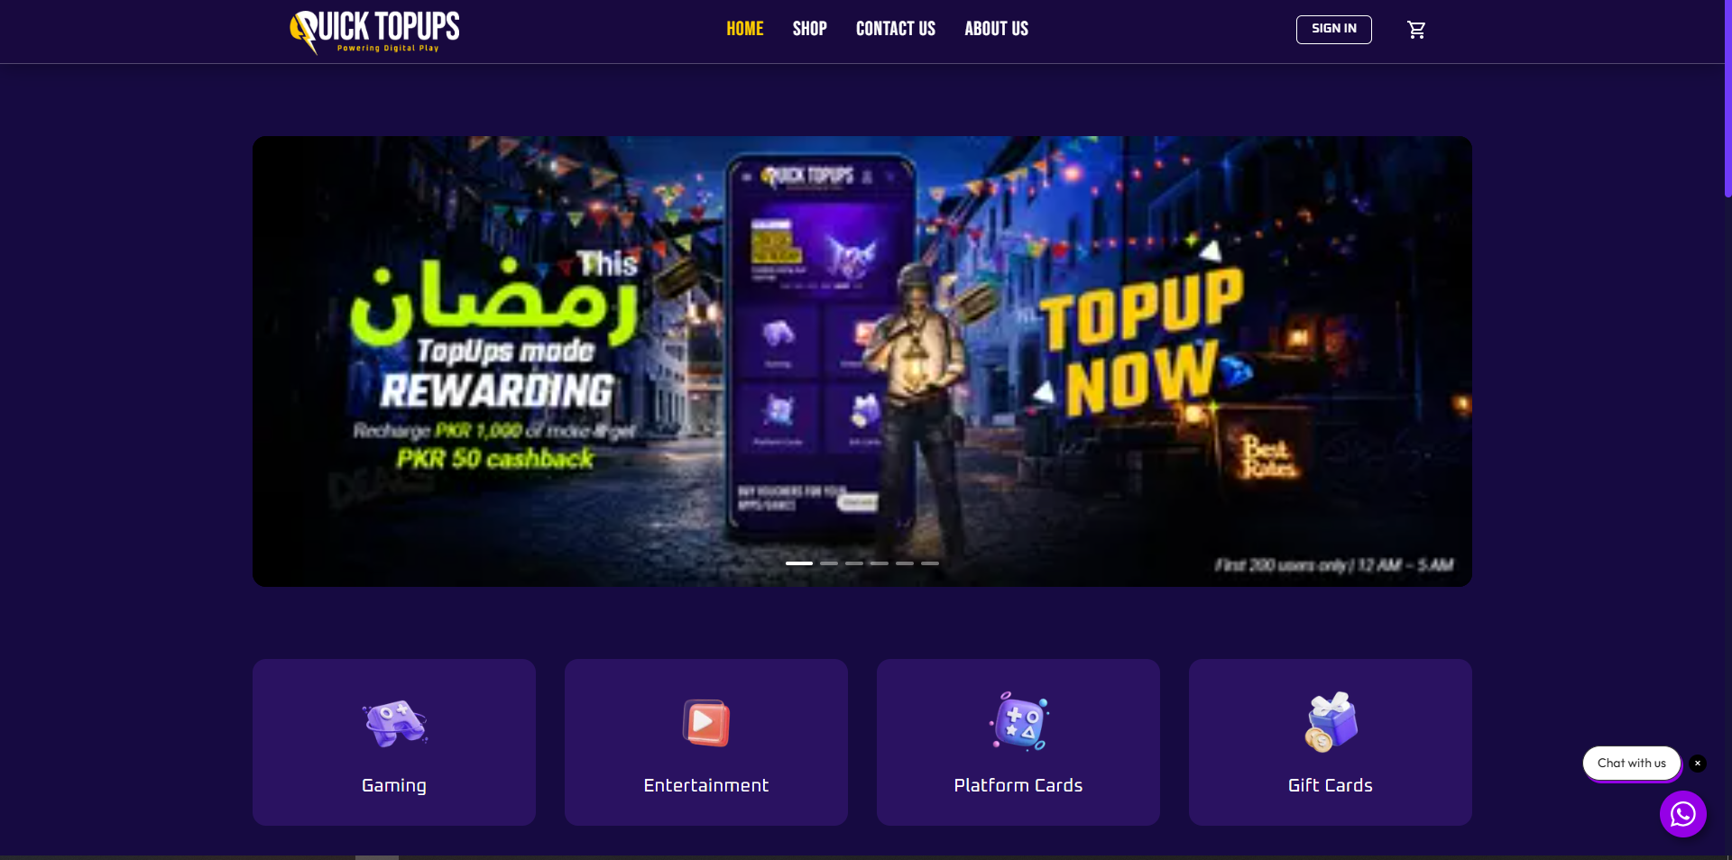Click the Sign In button

pos(1334,29)
